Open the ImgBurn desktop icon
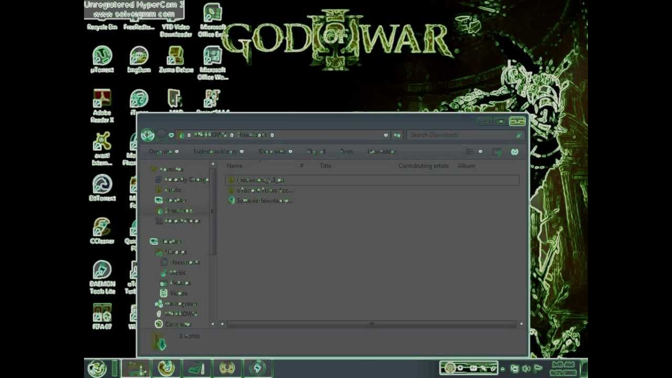This screenshot has height=378, width=672. point(139,59)
